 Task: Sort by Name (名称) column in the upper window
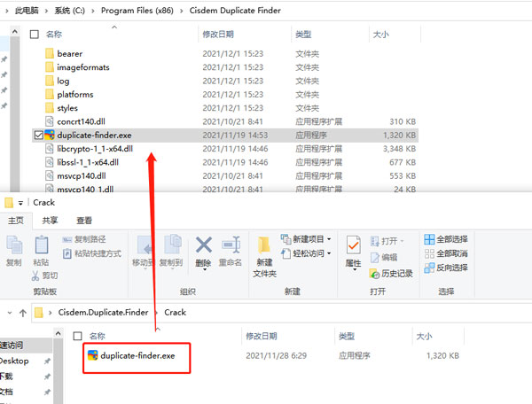coord(54,35)
